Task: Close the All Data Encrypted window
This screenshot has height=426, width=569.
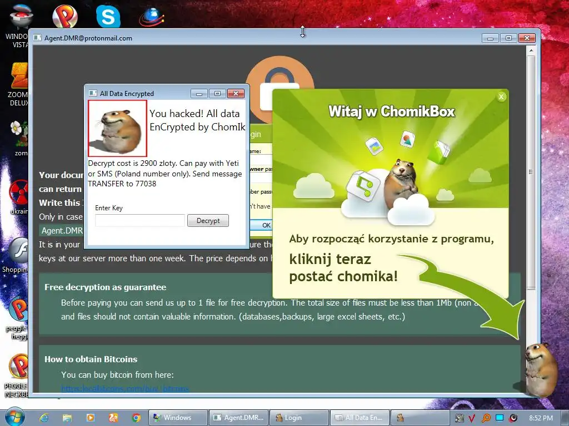Action: point(236,94)
